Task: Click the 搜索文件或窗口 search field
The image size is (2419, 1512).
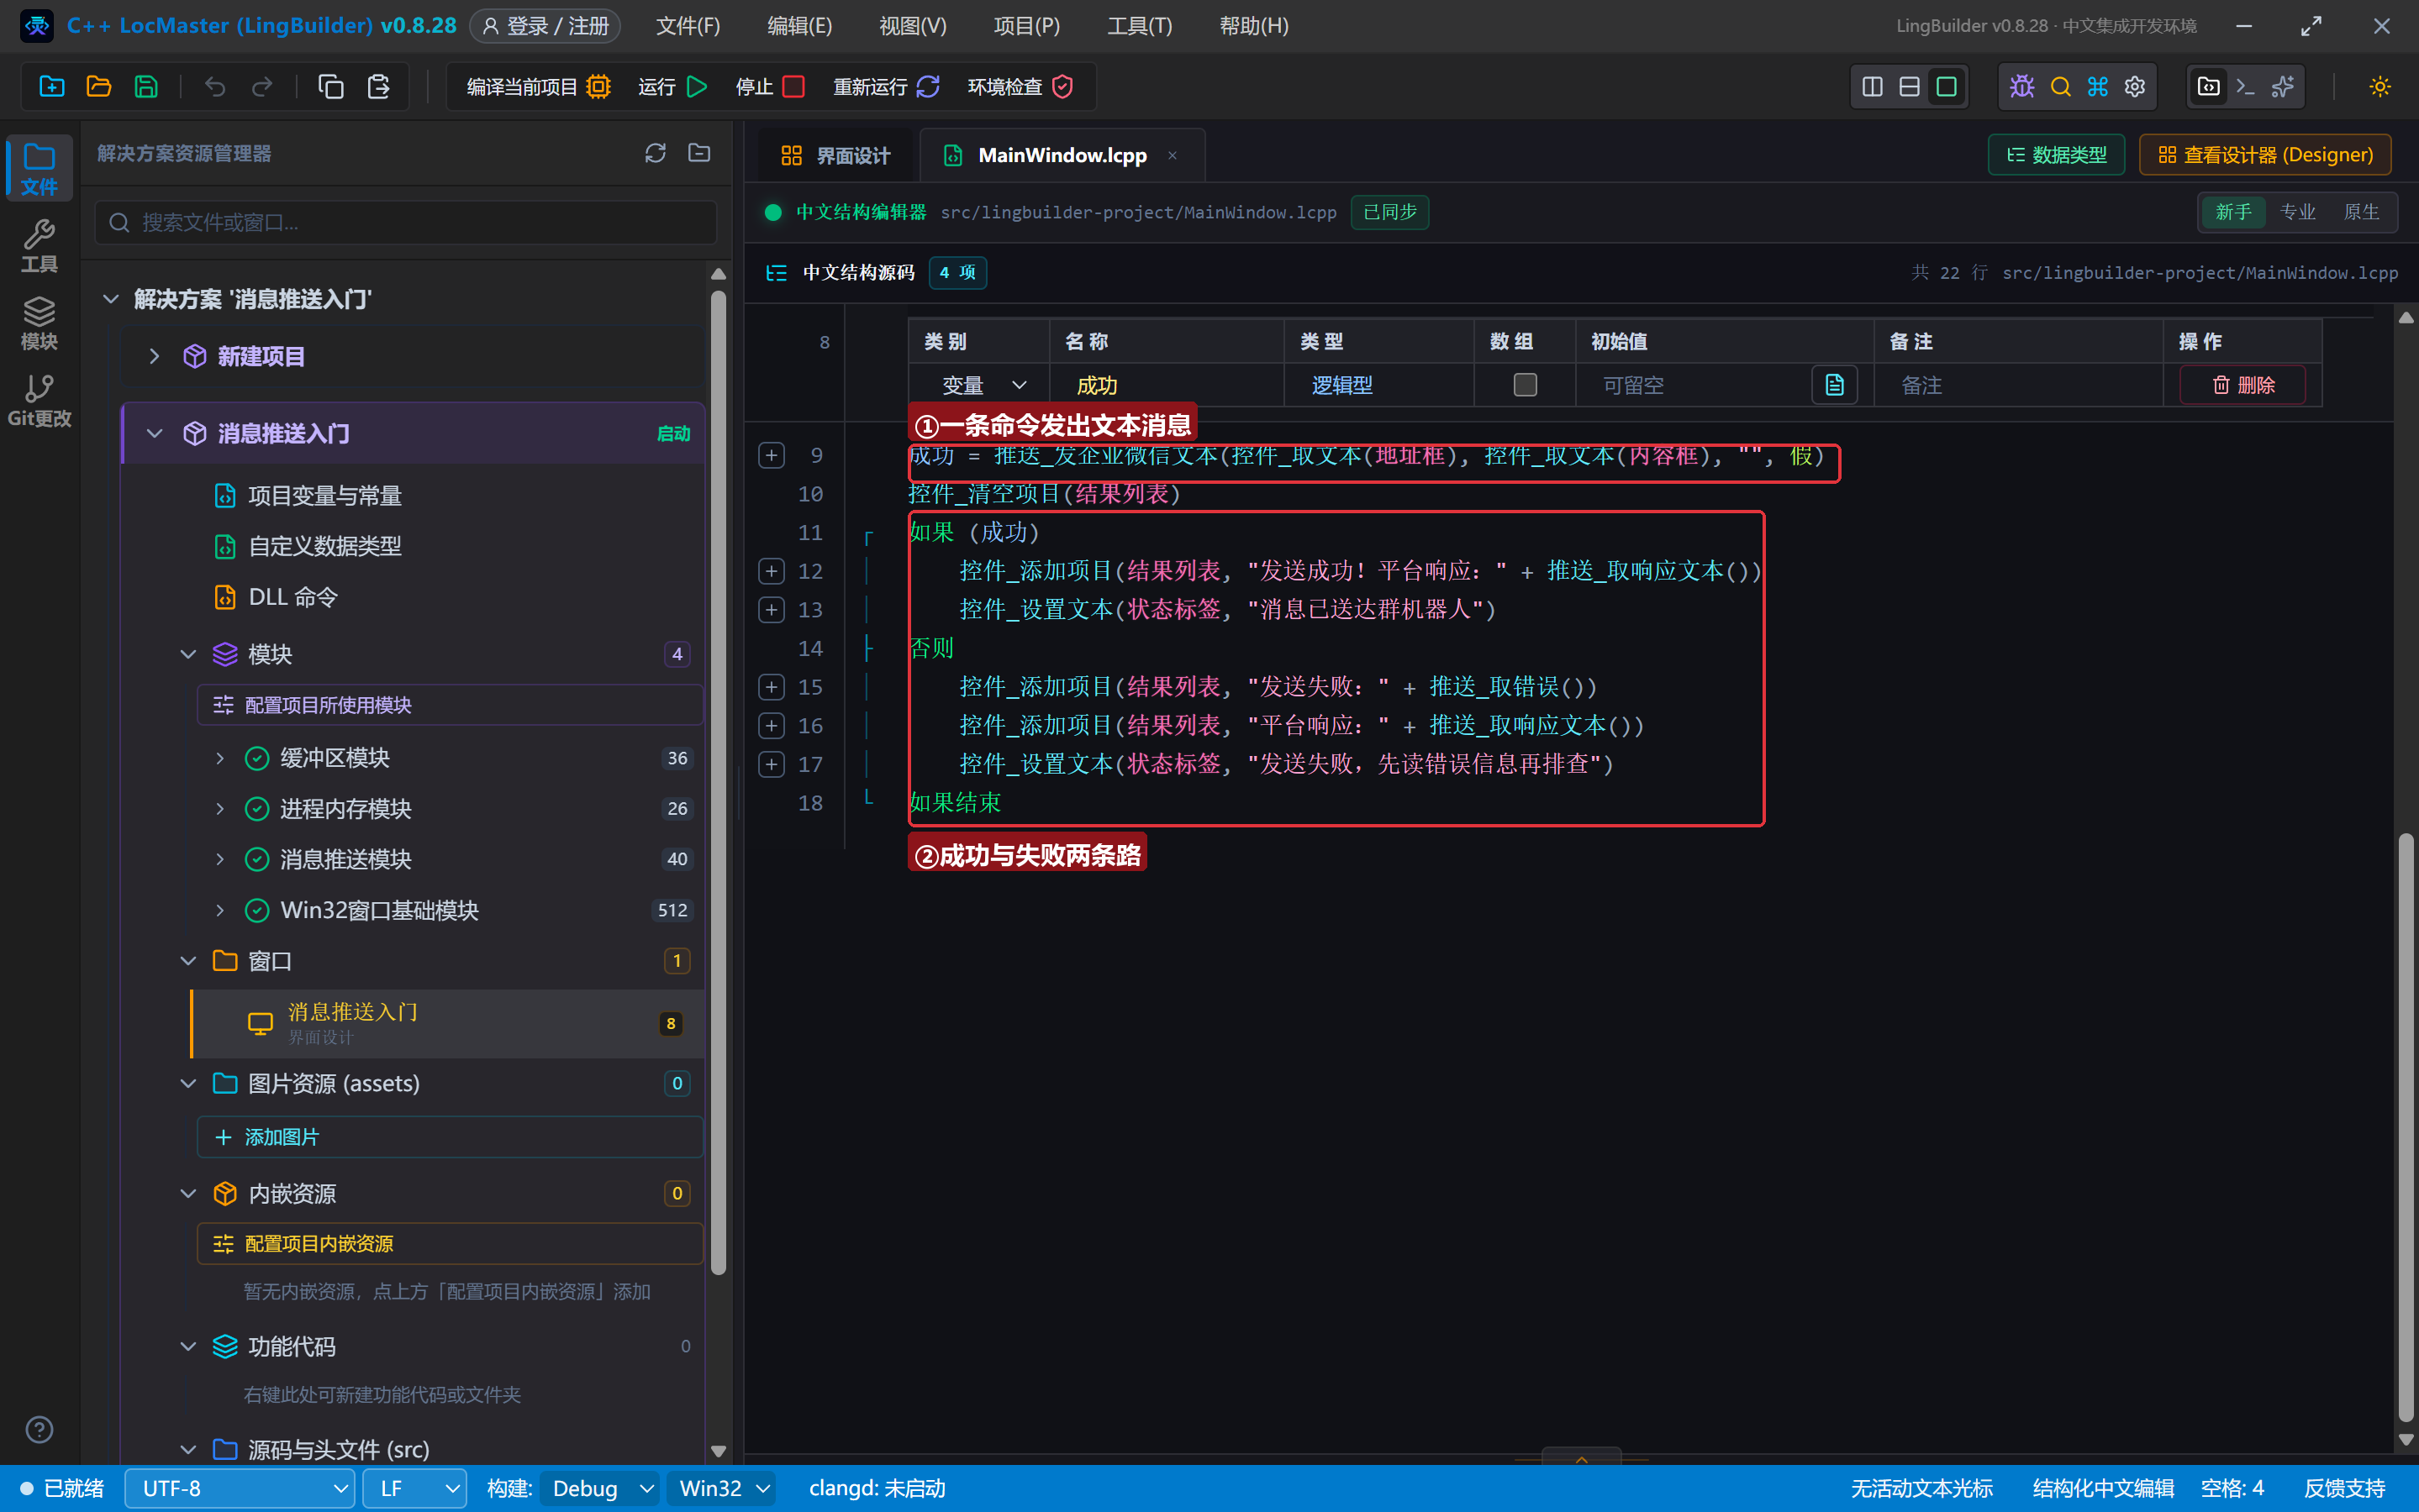Action: (x=406, y=222)
